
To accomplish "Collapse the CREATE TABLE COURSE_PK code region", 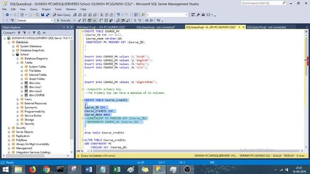I will [83, 31].
